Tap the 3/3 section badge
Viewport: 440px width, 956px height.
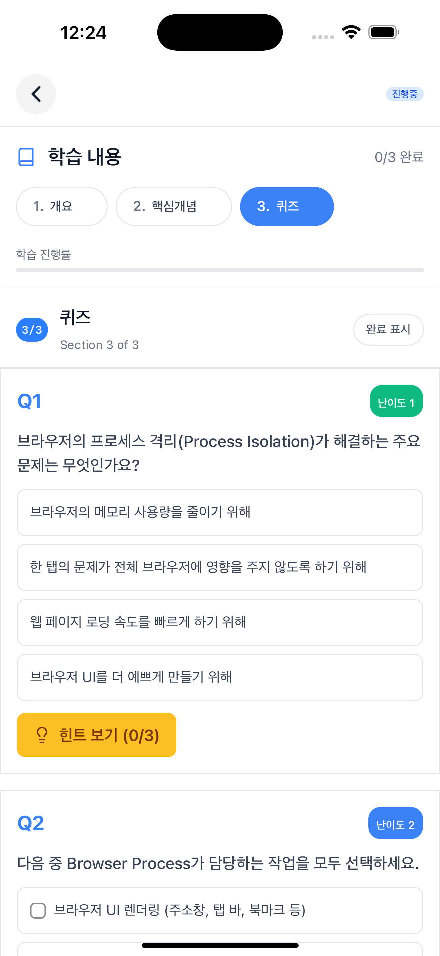[x=32, y=330]
